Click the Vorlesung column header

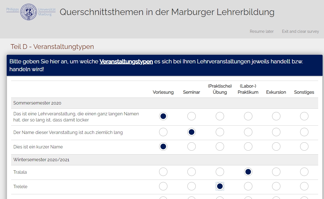[x=163, y=92]
